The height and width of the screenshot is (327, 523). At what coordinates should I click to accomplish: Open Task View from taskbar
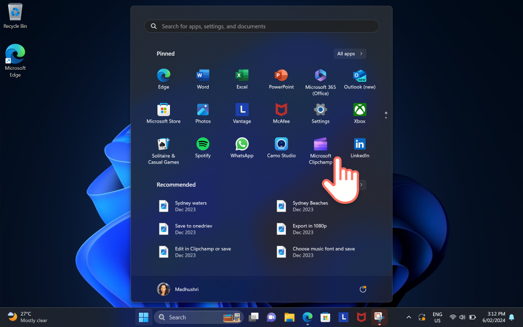pos(253,317)
